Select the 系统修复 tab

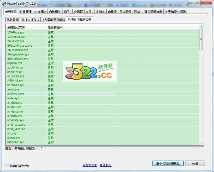(11, 11)
